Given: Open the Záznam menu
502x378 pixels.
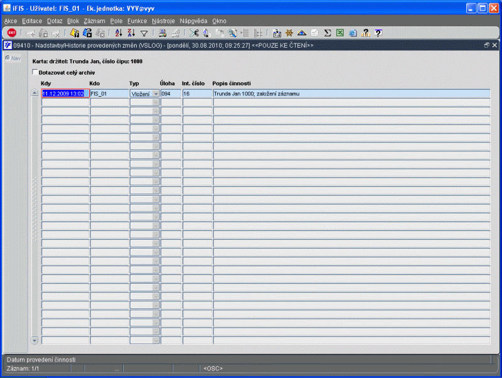Looking at the screenshot, I should 95,21.
